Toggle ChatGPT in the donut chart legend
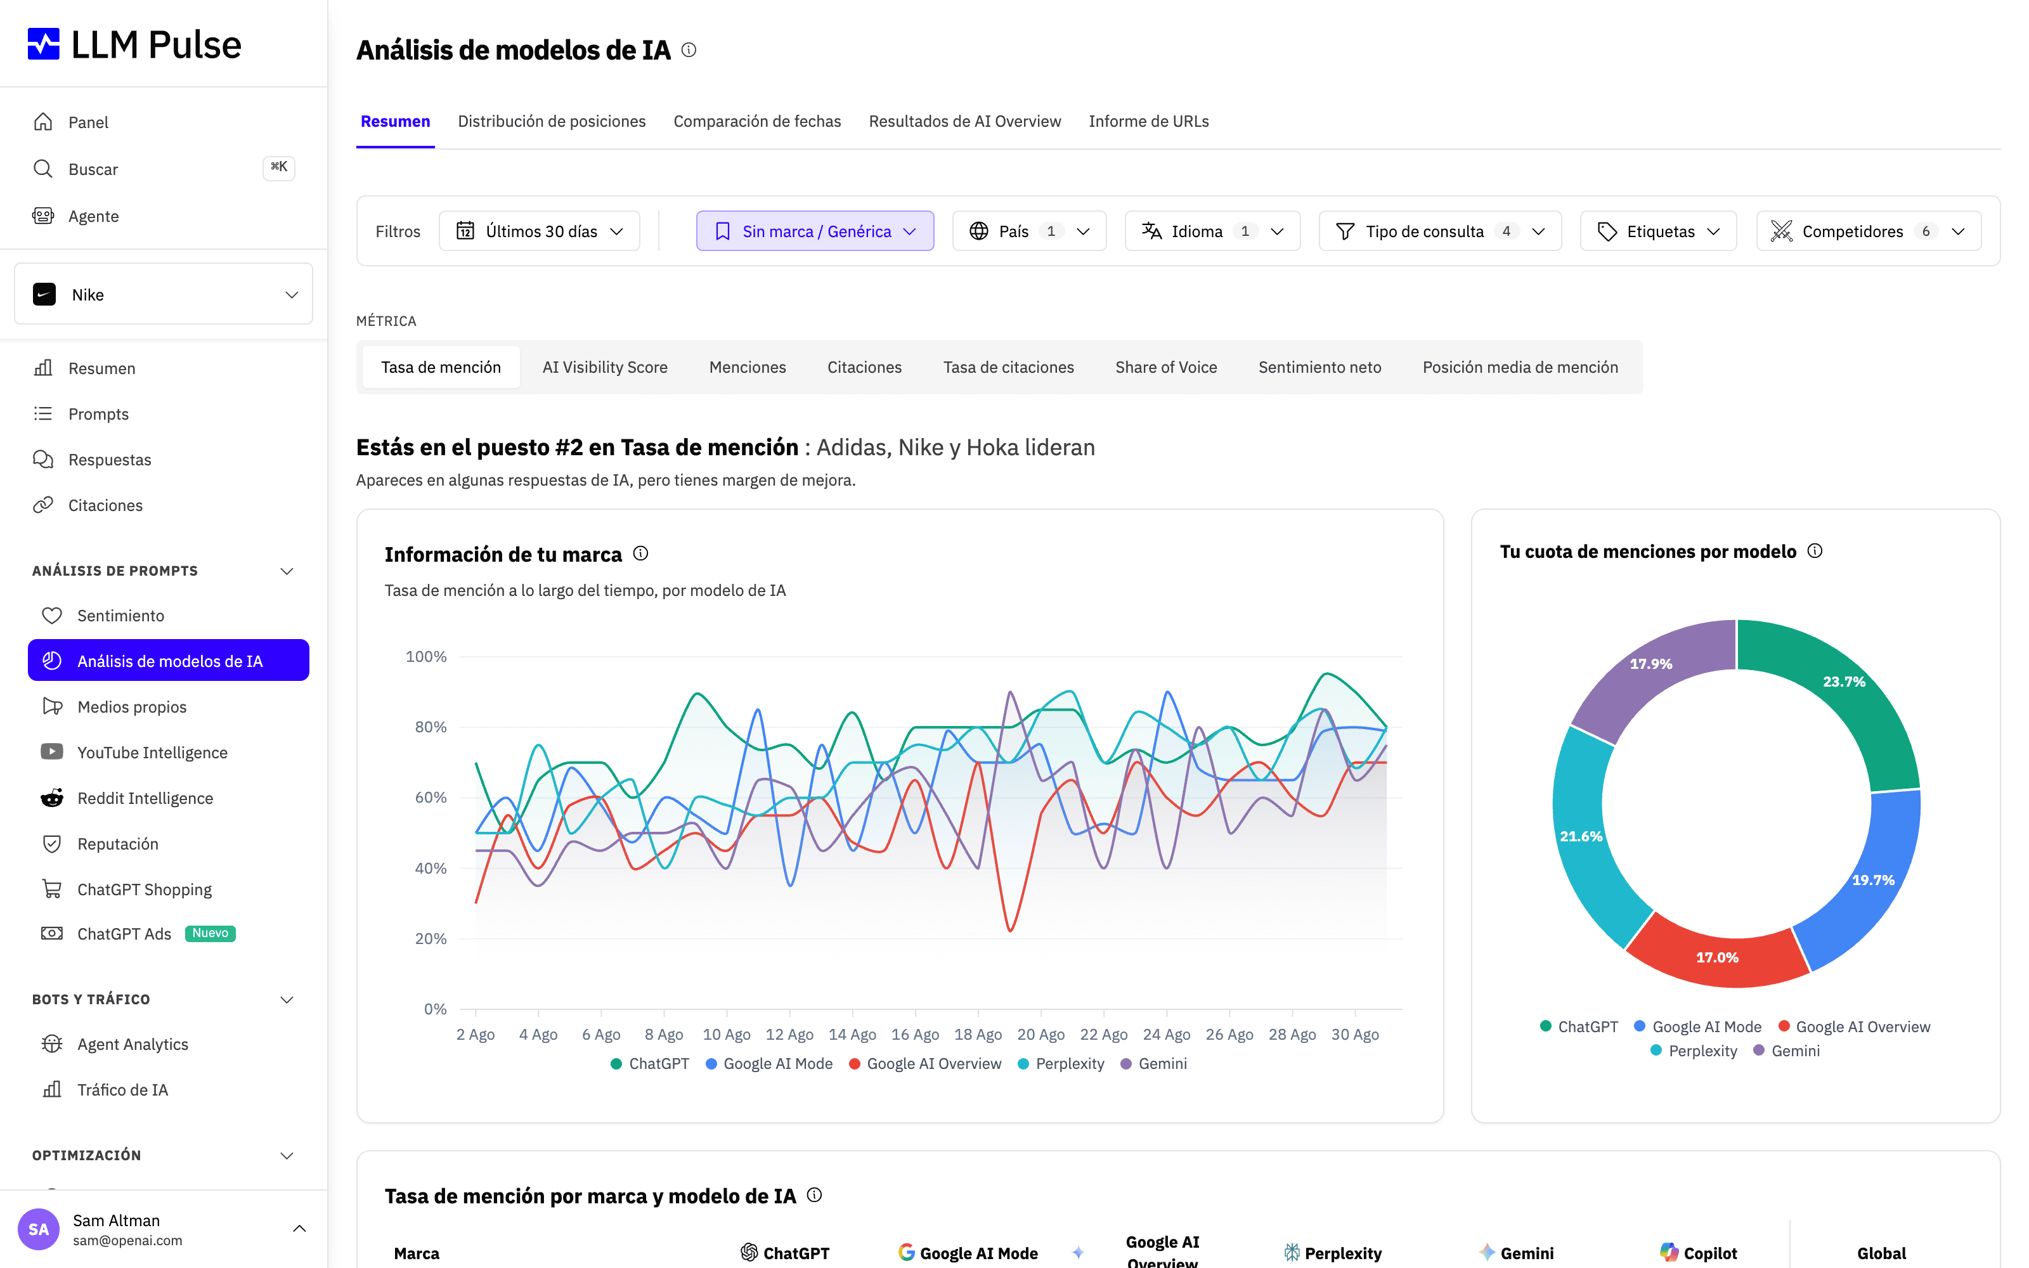2029x1268 pixels. (1579, 1026)
